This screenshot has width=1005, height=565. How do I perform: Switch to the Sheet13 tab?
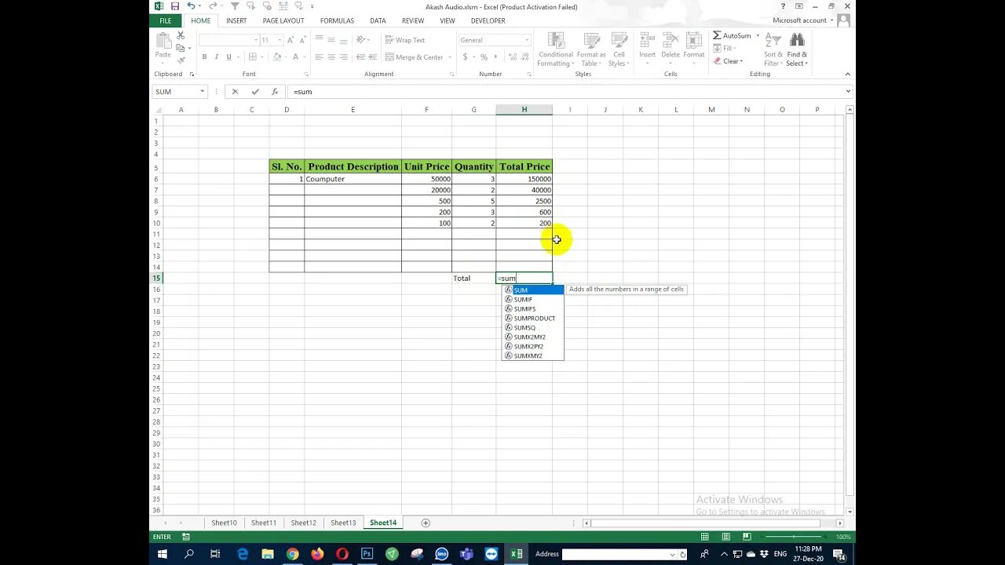point(343,523)
